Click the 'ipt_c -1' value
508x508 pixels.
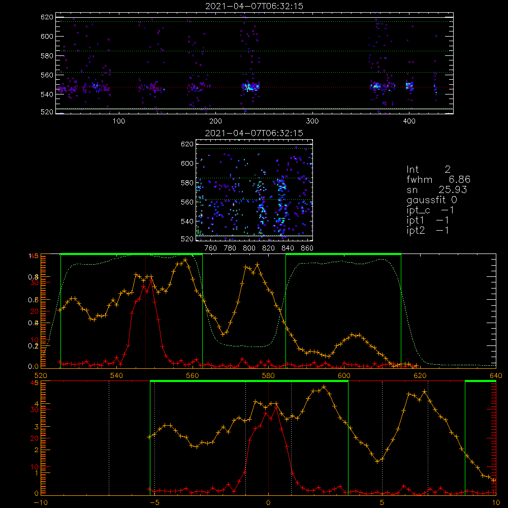click(x=430, y=210)
